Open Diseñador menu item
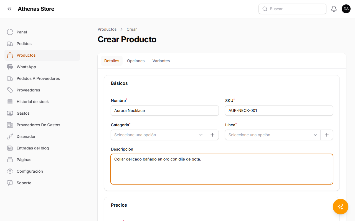Viewport: 355px width, 221px height. point(42,136)
